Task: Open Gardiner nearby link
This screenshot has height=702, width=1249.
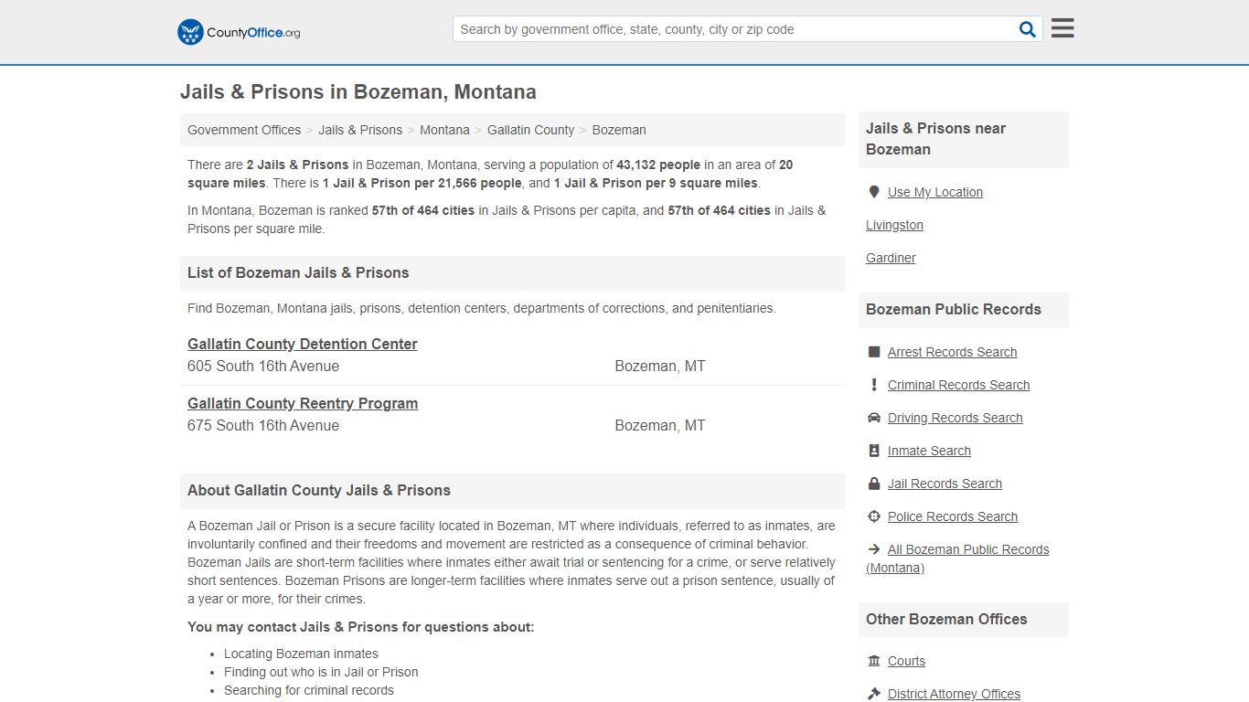Action: (x=891, y=258)
